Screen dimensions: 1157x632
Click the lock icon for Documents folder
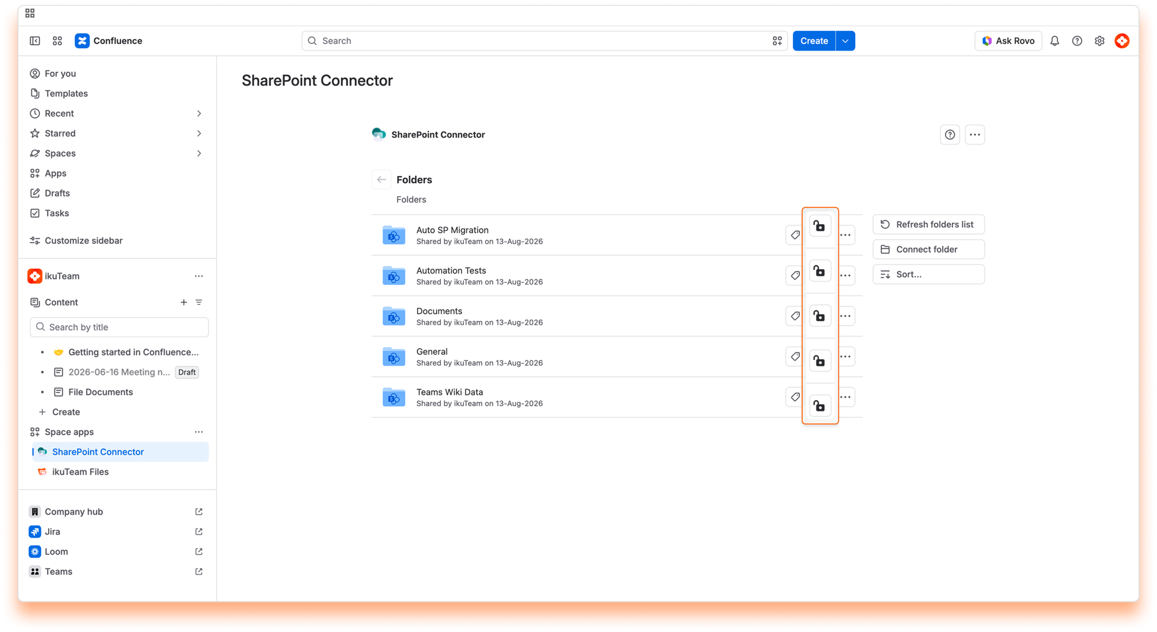point(820,316)
